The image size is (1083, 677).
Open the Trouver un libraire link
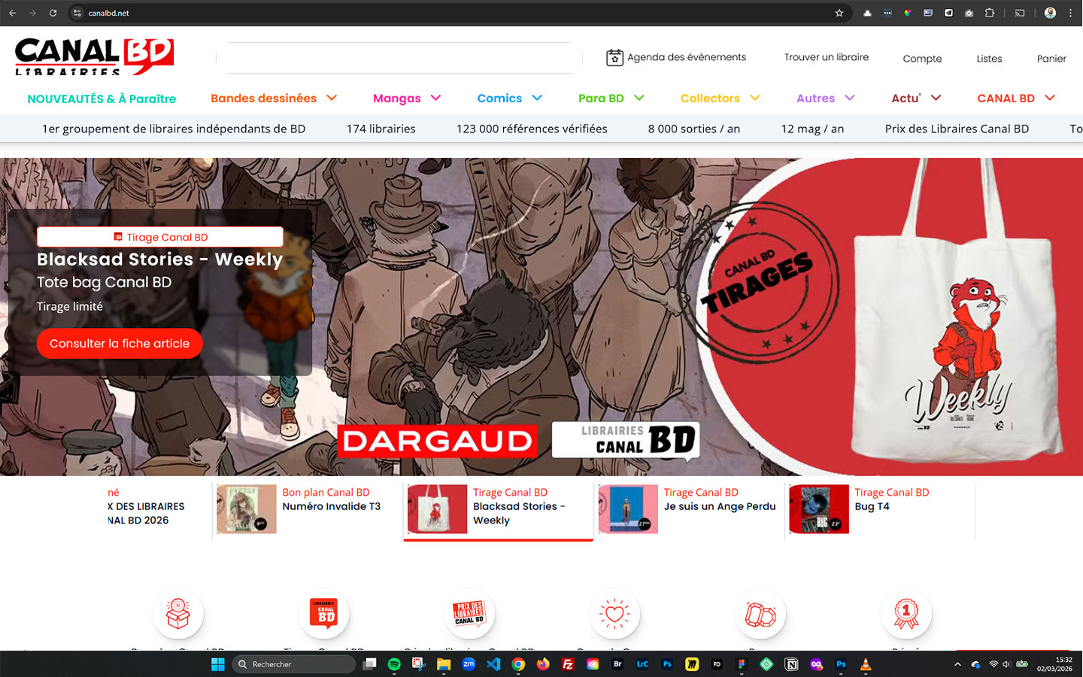[x=826, y=57]
